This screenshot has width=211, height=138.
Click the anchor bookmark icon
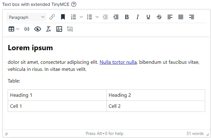coord(63,17)
